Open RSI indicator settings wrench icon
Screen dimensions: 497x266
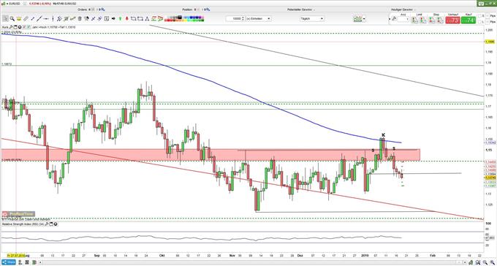47,224
